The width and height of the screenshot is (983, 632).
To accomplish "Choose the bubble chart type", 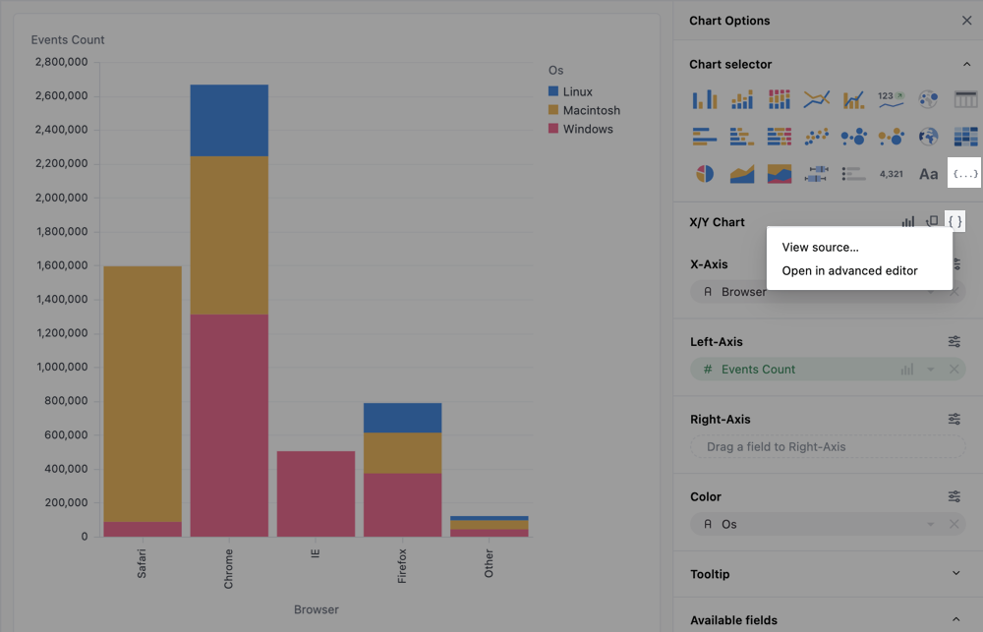I will click(851, 136).
